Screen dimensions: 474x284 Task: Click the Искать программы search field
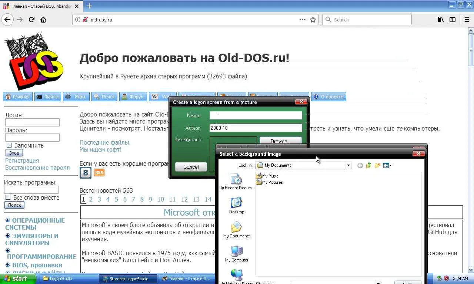[31, 190]
